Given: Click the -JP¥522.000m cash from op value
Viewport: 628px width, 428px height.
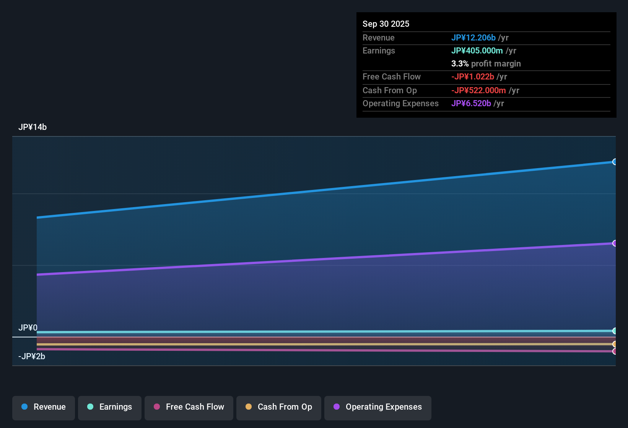Looking at the screenshot, I should [x=478, y=90].
